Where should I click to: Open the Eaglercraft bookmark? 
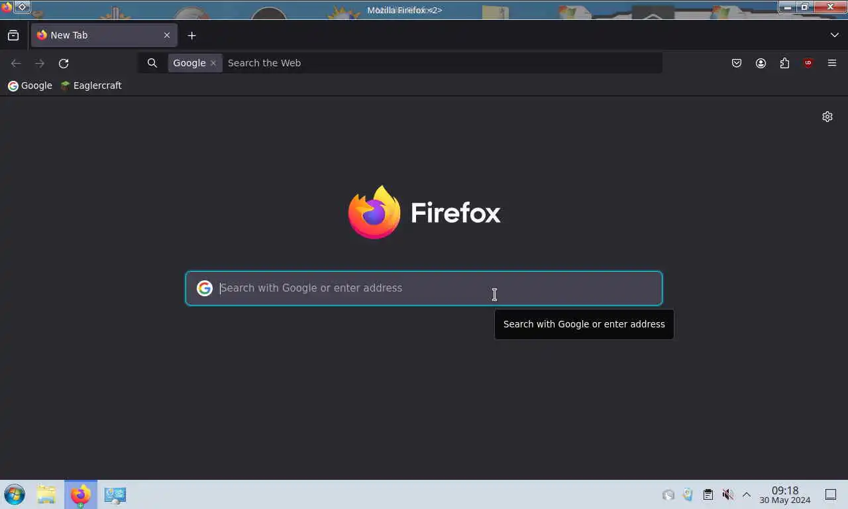91,85
